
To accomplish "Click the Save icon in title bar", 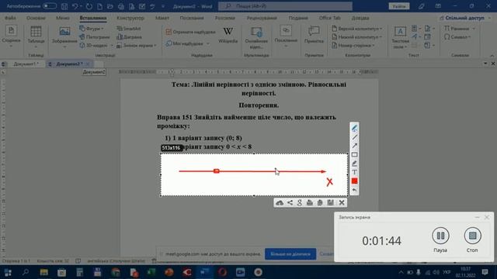I will tap(64, 6).
